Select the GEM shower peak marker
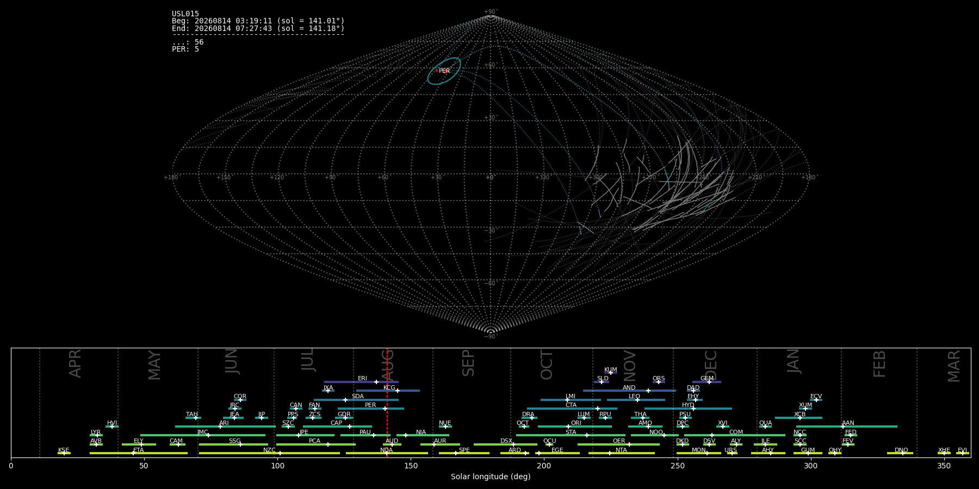The height and width of the screenshot is (489, 979). (x=709, y=382)
